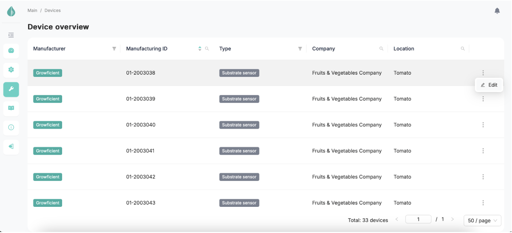Open the 50 / page size dropdown
Viewport: 512px width, 233px height.
[482, 221]
